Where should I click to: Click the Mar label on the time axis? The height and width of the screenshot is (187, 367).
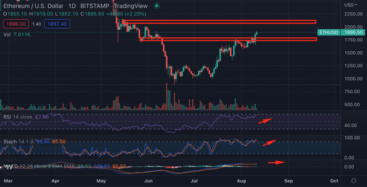point(9,181)
